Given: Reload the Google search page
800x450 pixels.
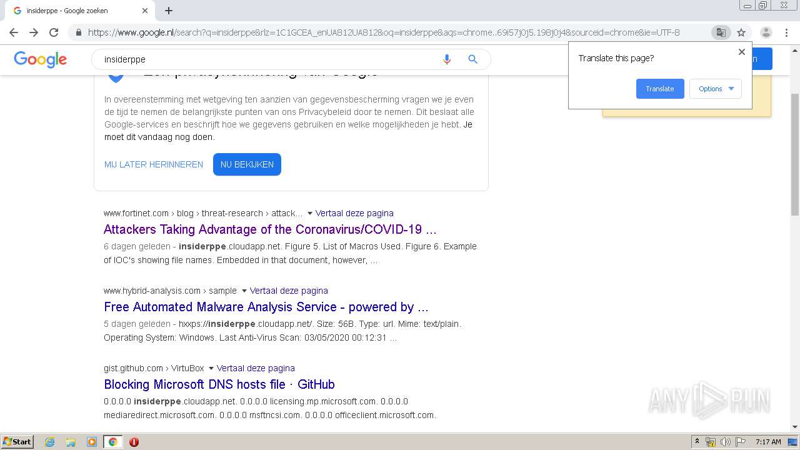Looking at the screenshot, I should pos(54,32).
